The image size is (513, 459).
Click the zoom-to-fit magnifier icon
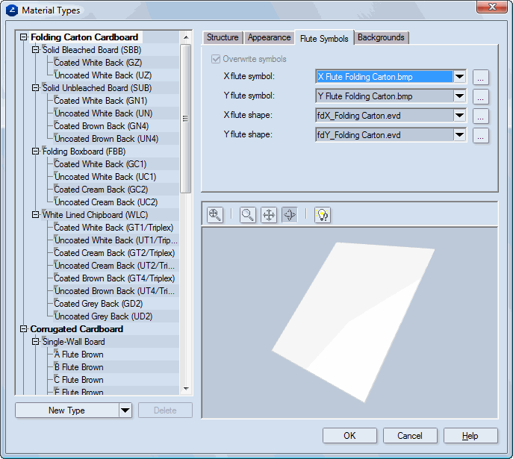(215, 215)
